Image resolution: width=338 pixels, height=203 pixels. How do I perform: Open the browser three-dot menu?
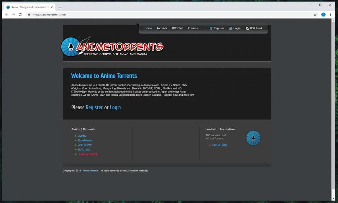[x=330, y=14]
